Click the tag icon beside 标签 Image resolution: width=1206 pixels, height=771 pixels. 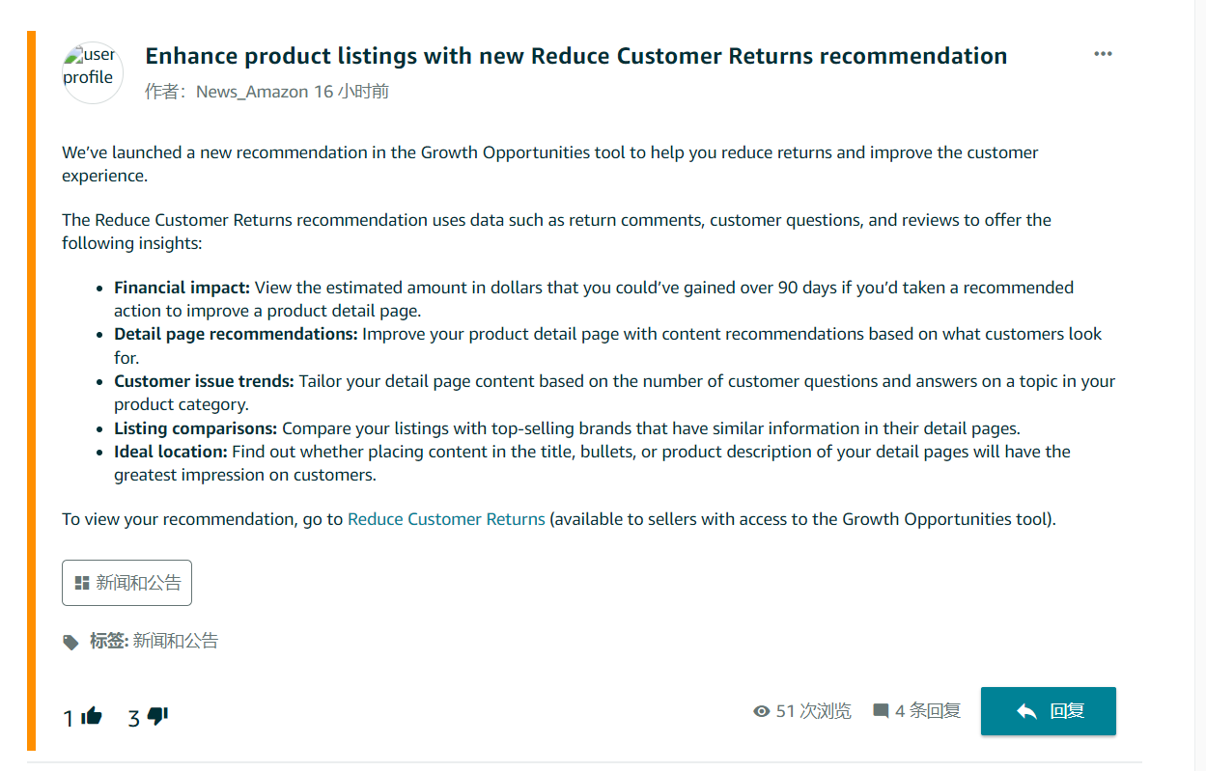70,642
